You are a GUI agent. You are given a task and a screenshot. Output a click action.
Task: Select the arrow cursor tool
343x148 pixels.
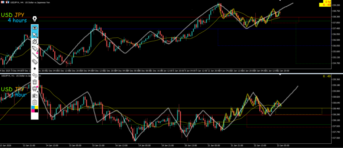coord(35,35)
